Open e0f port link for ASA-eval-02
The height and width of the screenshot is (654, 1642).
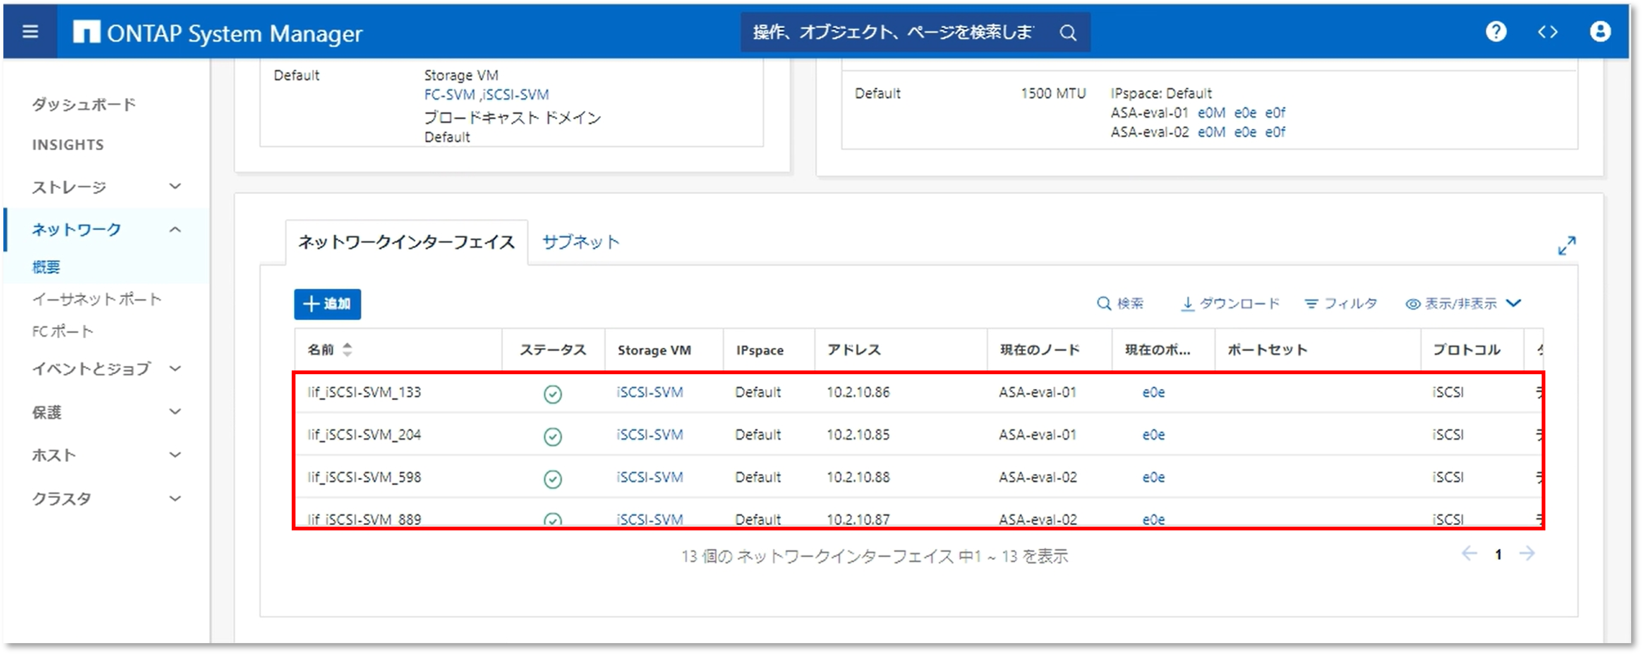[x=1275, y=132]
